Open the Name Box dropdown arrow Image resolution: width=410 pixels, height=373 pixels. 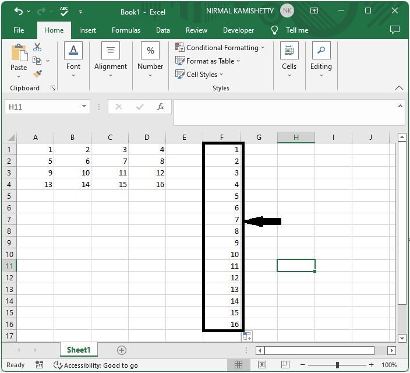(x=84, y=106)
